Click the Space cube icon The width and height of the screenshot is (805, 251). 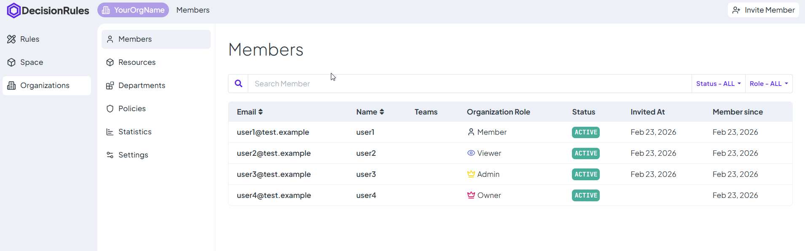tap(11, 62)
